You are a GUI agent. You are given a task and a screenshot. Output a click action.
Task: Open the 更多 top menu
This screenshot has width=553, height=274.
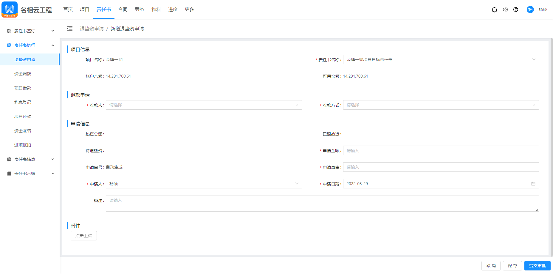[190, 10]
